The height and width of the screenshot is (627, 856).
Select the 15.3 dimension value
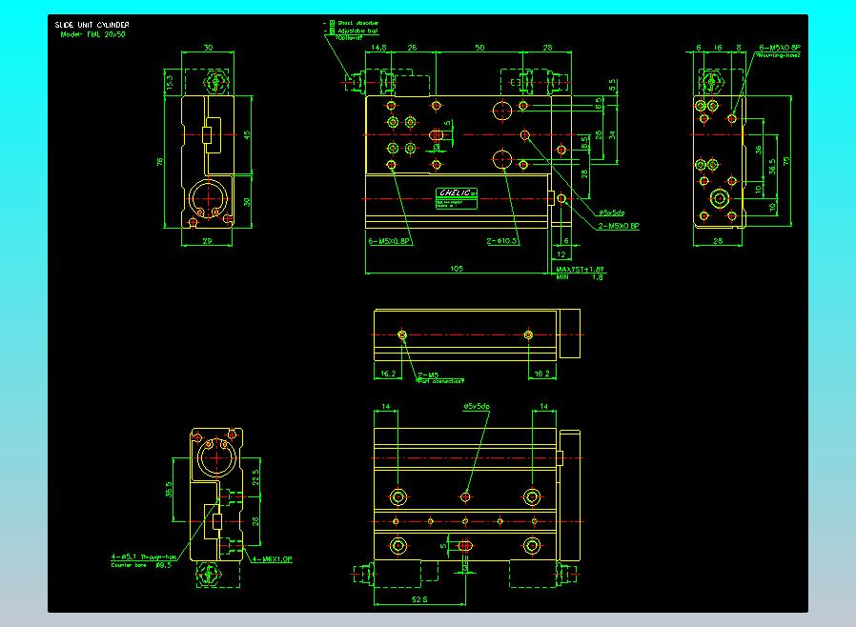pos(170,82)
